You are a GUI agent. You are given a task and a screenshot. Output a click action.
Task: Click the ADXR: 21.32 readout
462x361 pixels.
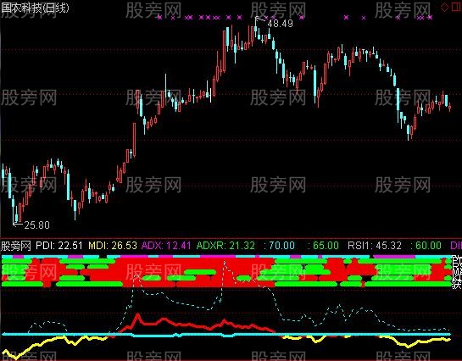pyautogui.click(x=225, y=245)
